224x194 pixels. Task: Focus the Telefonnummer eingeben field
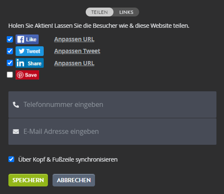pos(113,105)
